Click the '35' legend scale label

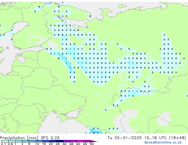(x=71, y=144)
